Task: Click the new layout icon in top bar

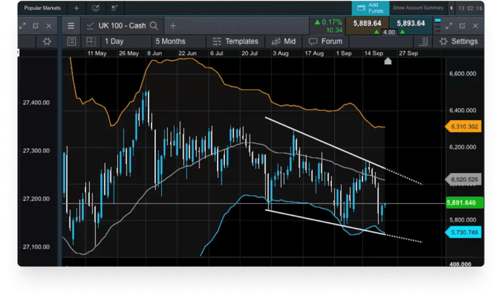Action: 96,8
